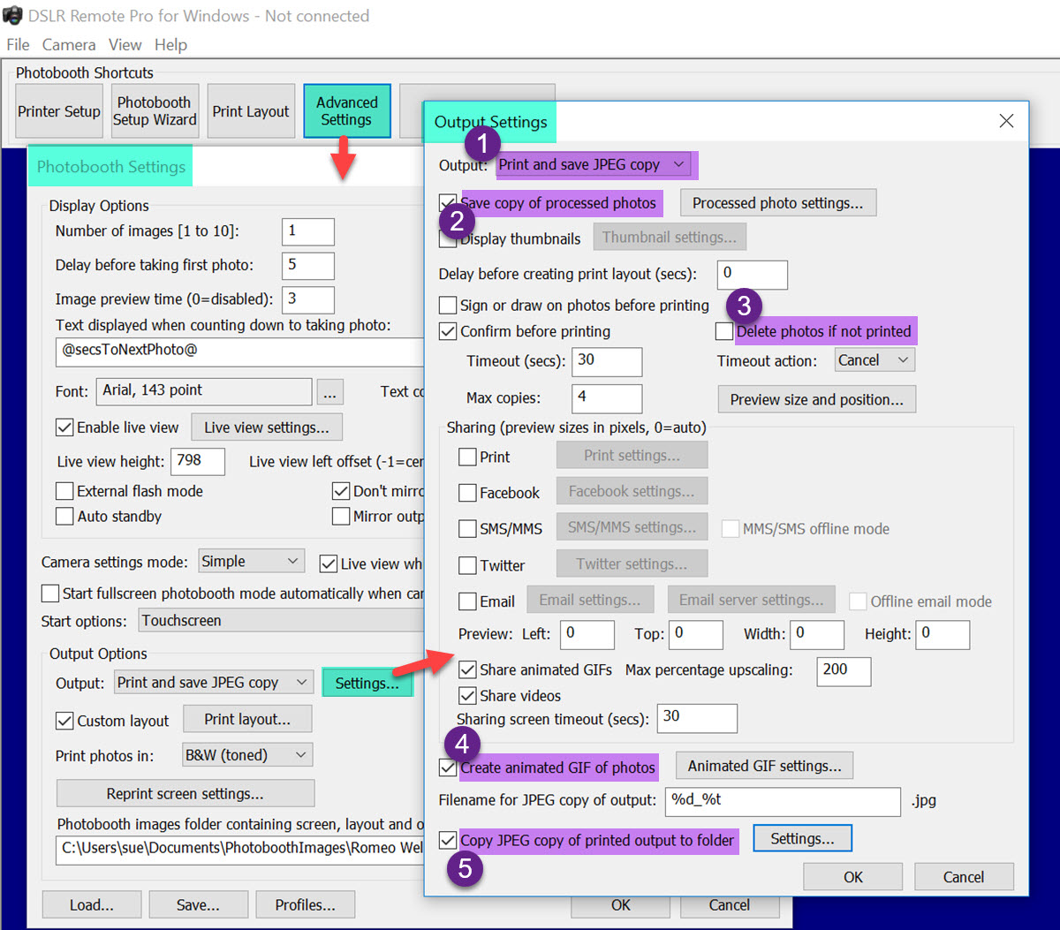The height and width of the screenshot is (930, 1060).
Task: Open the View menu
Action: pos(125,44)
